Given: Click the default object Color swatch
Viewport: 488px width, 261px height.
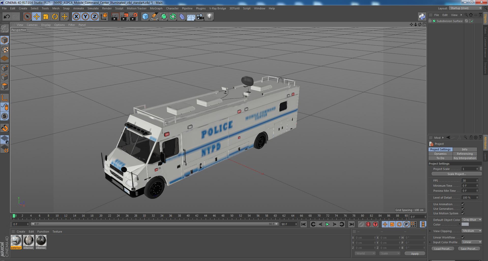Looking at the screenshot, I should pyautogui.click(x=465, y=224).
